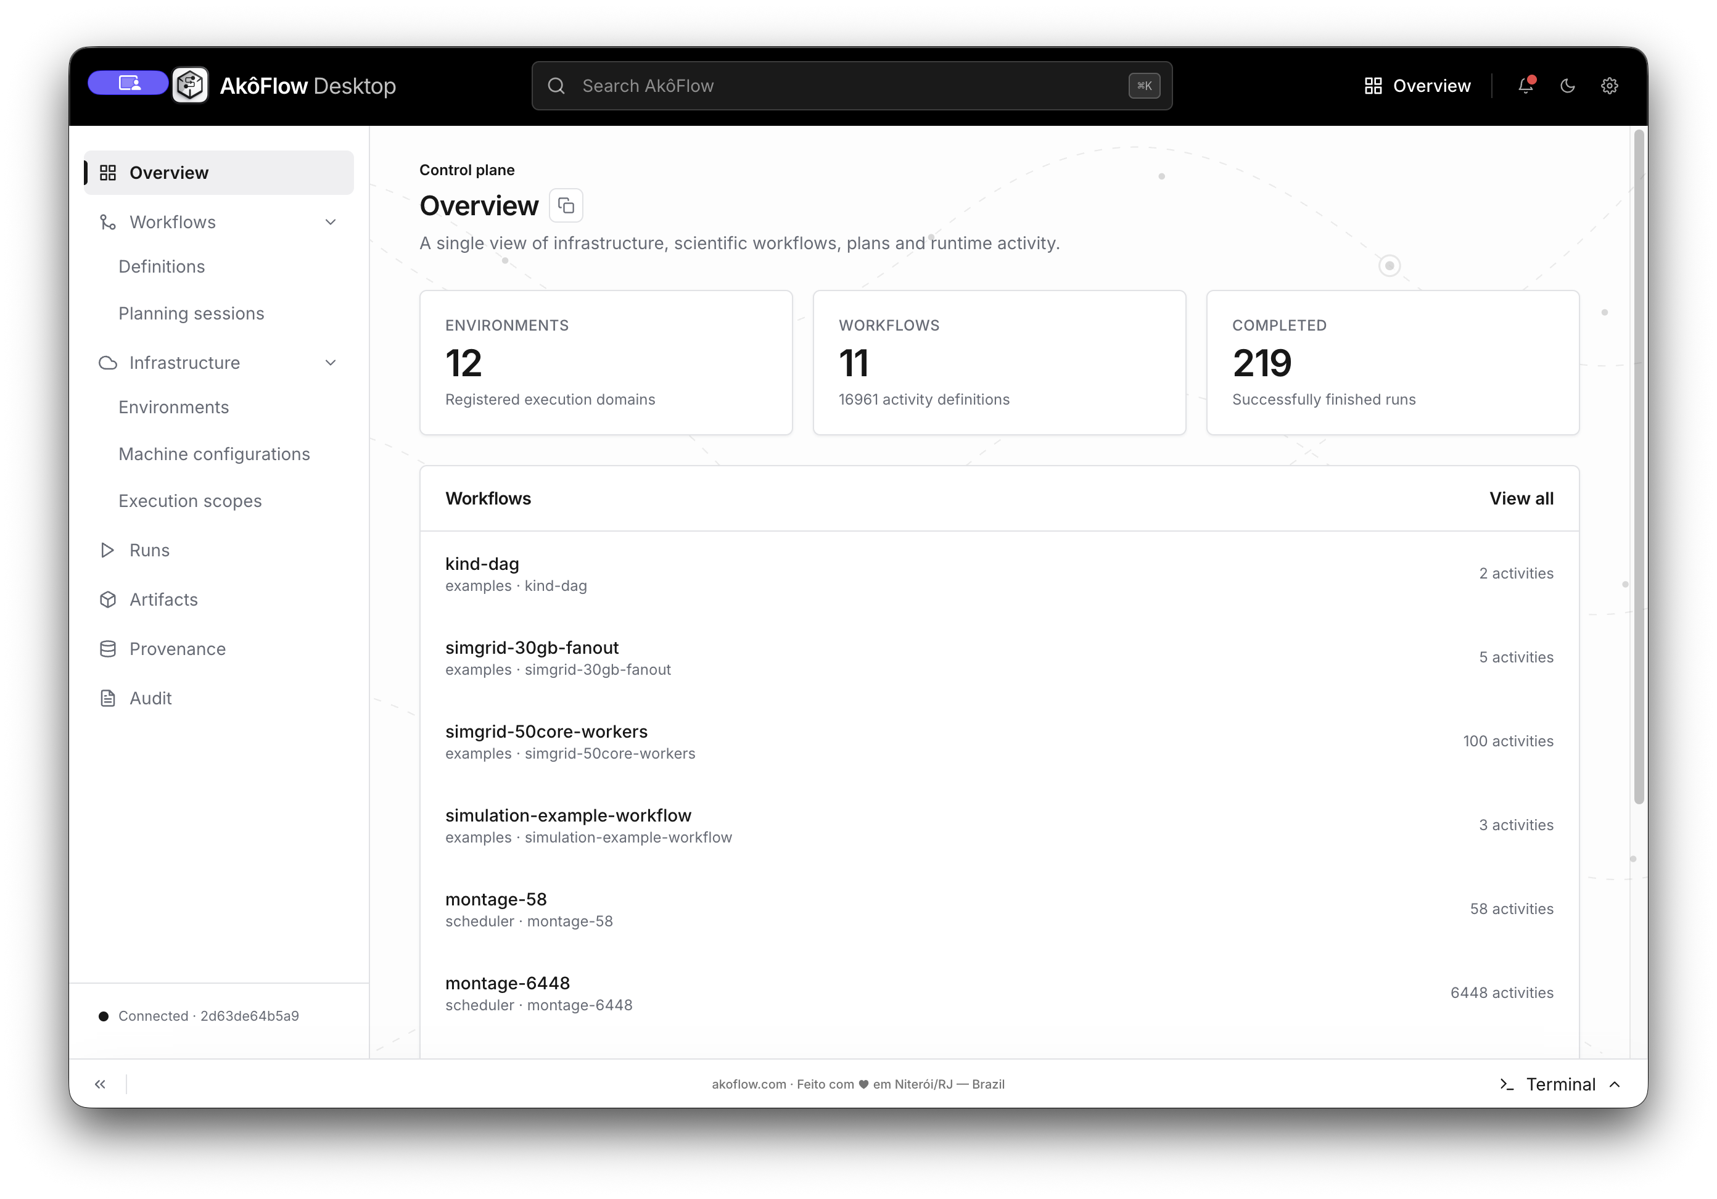Open Definitions under Workflows
The width and height of the screenshot is (1717, 1199).
pos(162,267)
